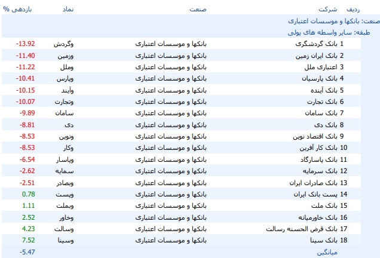Select company بانک دی
380x258 pixels.
pos(326,125)
